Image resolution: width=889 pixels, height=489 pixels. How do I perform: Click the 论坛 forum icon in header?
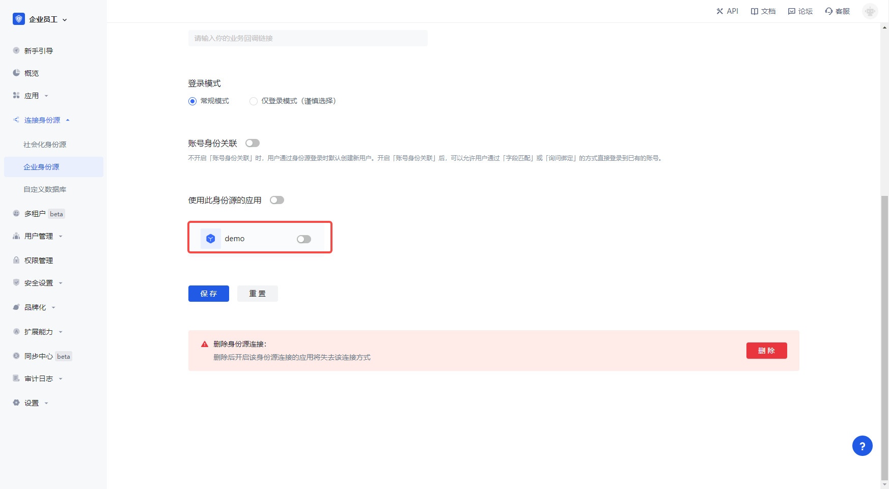click(x=791, y=11)
